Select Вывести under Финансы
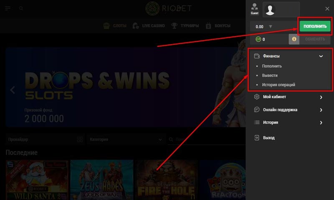Screen dimensions: 334x200 pyautogui.click(x=270, y=75)
